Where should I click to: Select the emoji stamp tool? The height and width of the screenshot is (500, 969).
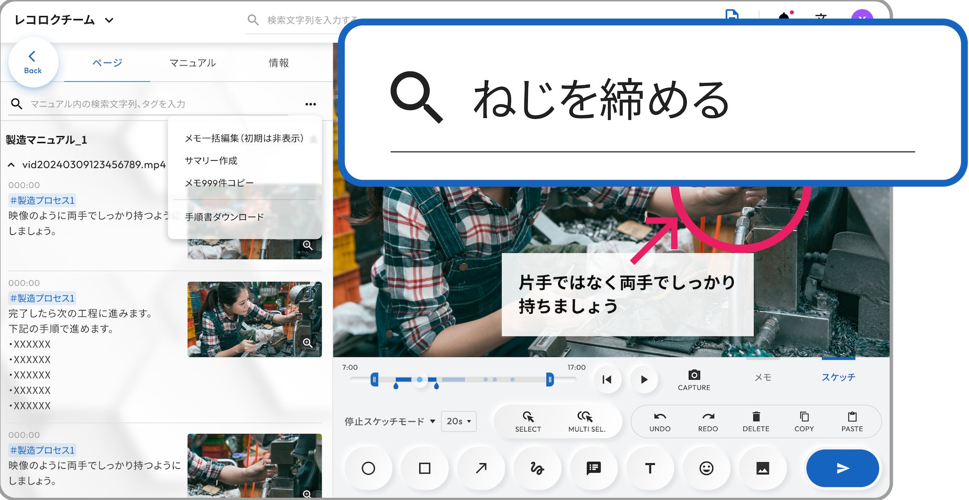click(707, 468)
